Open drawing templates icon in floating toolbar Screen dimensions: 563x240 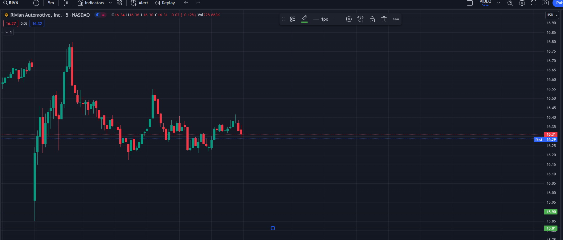pos(293,19)
